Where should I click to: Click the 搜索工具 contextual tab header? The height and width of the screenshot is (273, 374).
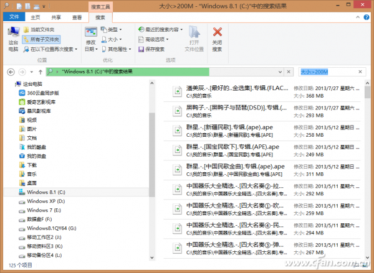[x=100, y=7]
